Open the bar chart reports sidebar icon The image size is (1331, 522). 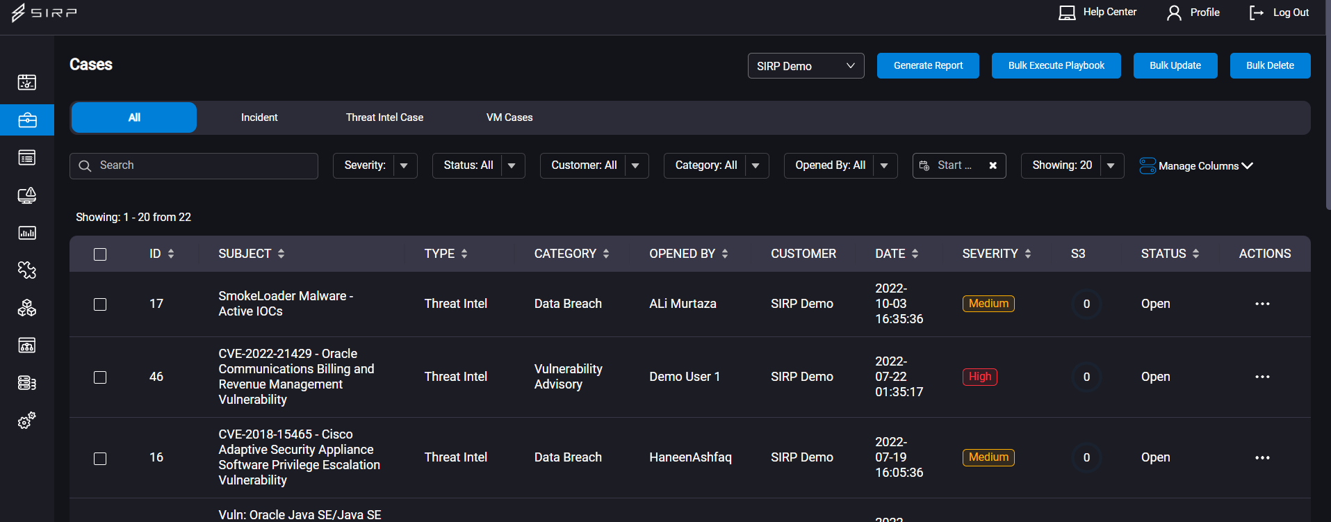(27, 233)
